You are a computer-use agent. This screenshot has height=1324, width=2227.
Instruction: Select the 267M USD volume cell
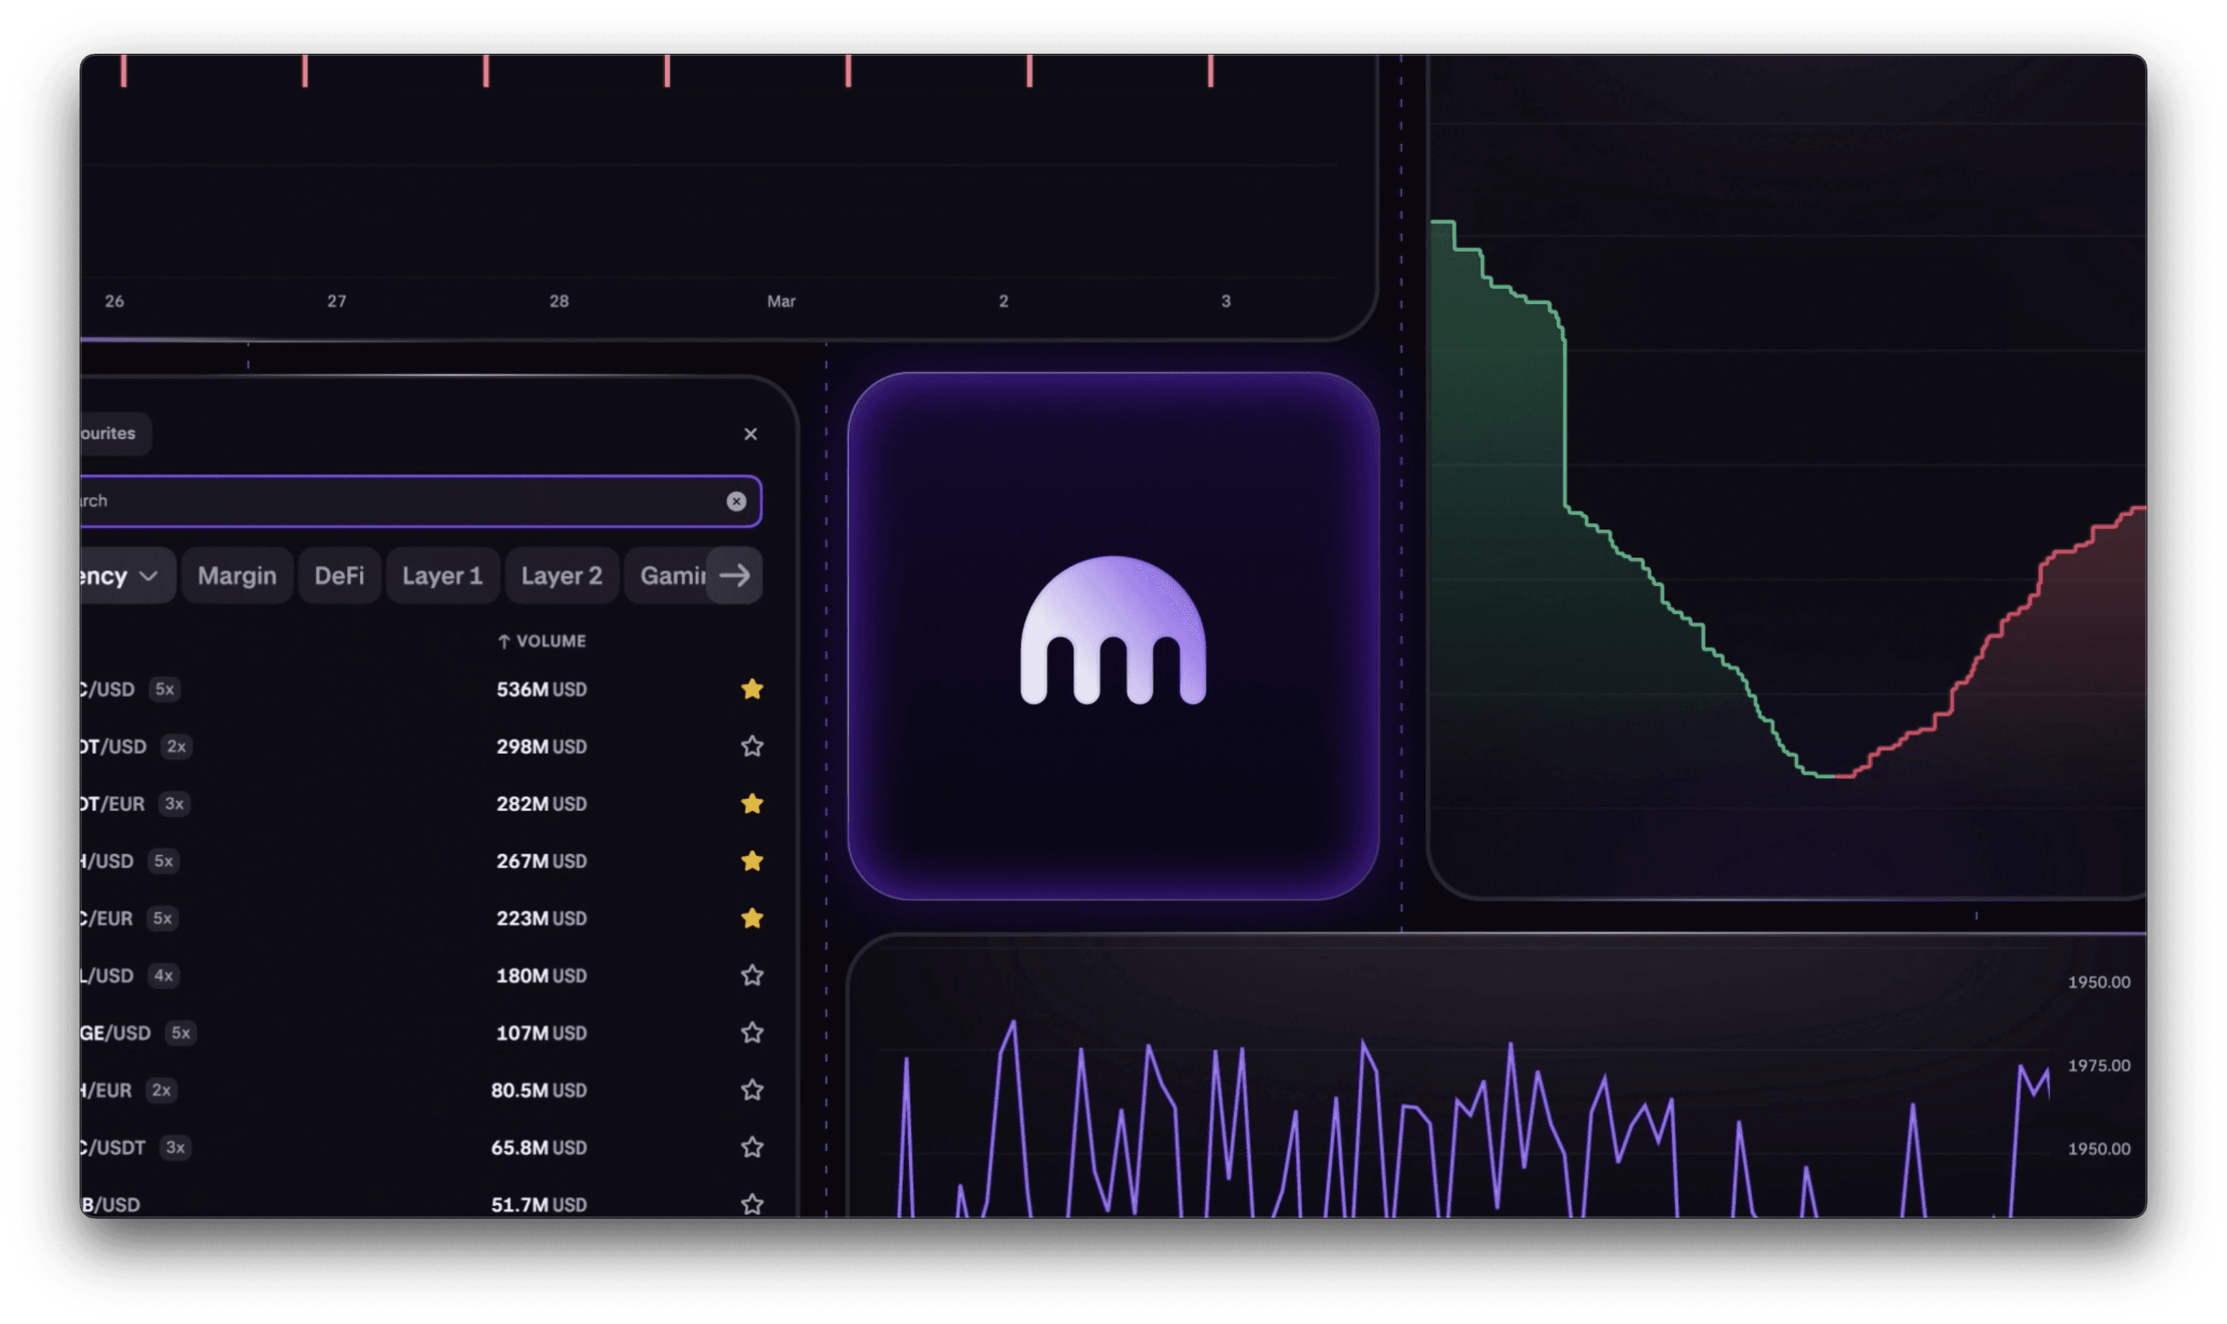(542, 860)
